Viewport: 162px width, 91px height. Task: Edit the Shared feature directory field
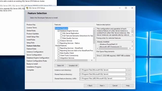(103, 74)
